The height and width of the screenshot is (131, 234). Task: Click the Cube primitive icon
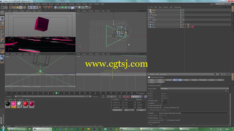pyautogui.click(x=56, y=7)
